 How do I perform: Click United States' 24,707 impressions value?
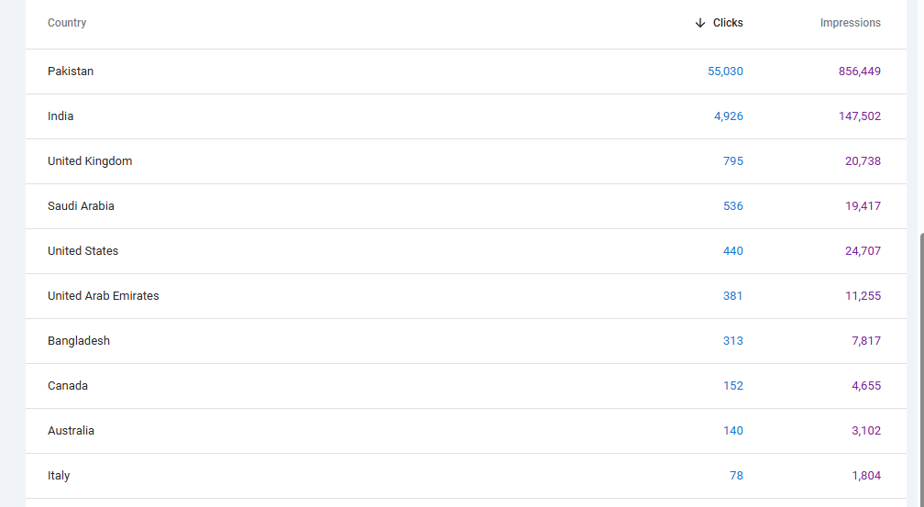[x=863, y=251]
